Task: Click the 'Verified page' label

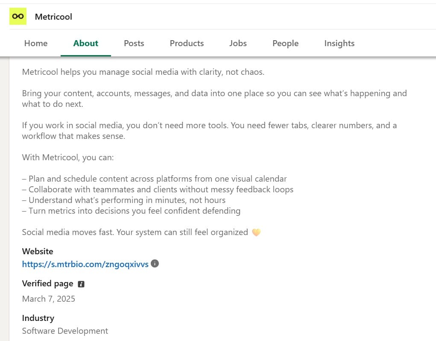Action: [47, 283]
